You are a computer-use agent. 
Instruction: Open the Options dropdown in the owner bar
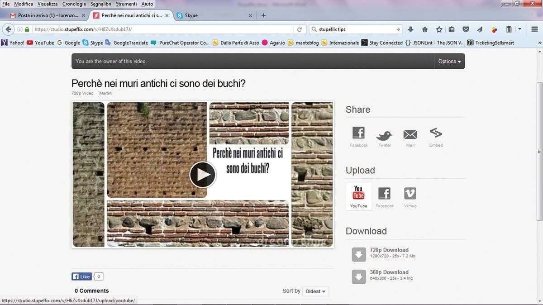pyautogui.click(x=449, y=61)
